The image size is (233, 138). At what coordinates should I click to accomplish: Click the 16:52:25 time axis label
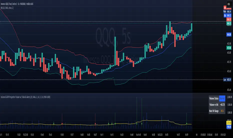[x=160, y=135]
